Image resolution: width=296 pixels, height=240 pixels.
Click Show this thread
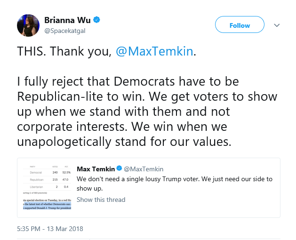point(101,200)
